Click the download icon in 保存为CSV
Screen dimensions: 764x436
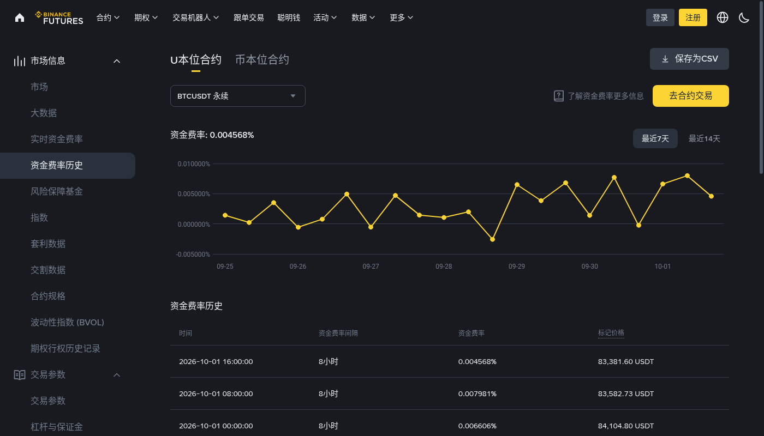(665, 59)
